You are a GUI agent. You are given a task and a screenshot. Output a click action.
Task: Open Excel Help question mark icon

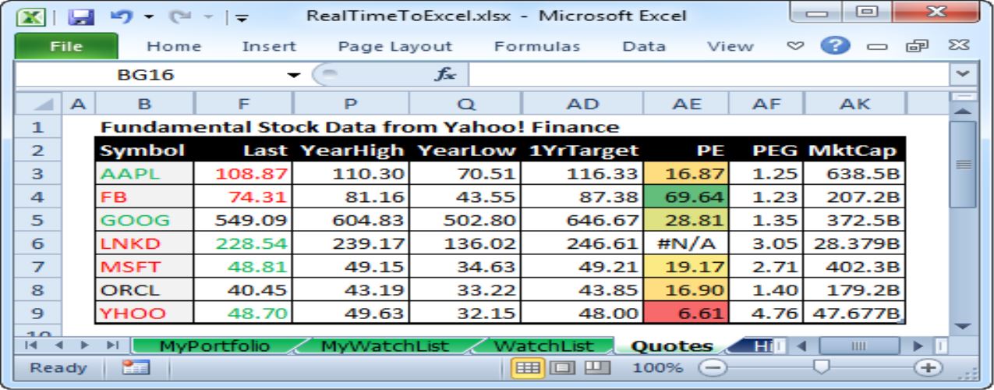point(835,46)
